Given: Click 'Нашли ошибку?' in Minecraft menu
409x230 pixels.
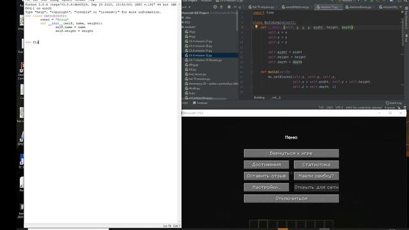Looking at the screenshot, I should (x=316, y=176).
